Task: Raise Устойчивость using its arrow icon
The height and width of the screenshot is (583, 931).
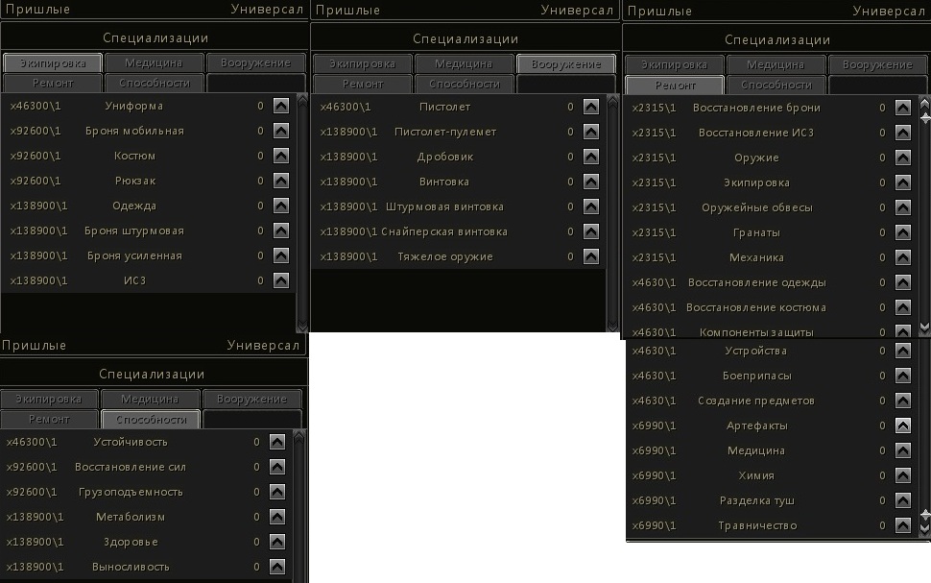Action: (277, 442)
